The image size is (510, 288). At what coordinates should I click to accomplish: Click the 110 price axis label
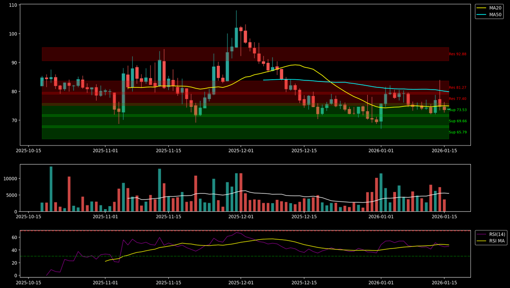click(14, 6)
